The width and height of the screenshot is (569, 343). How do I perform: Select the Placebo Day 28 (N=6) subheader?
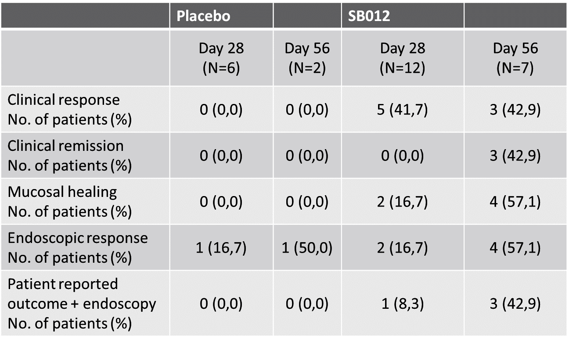coord(221,58)
